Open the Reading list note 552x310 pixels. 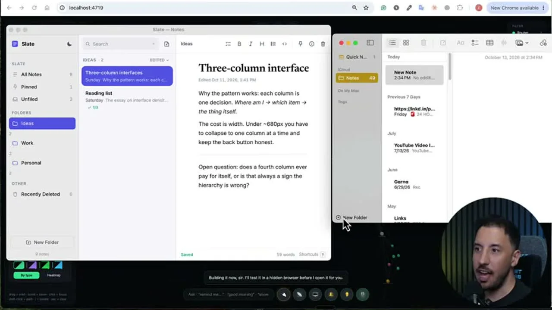127,100
